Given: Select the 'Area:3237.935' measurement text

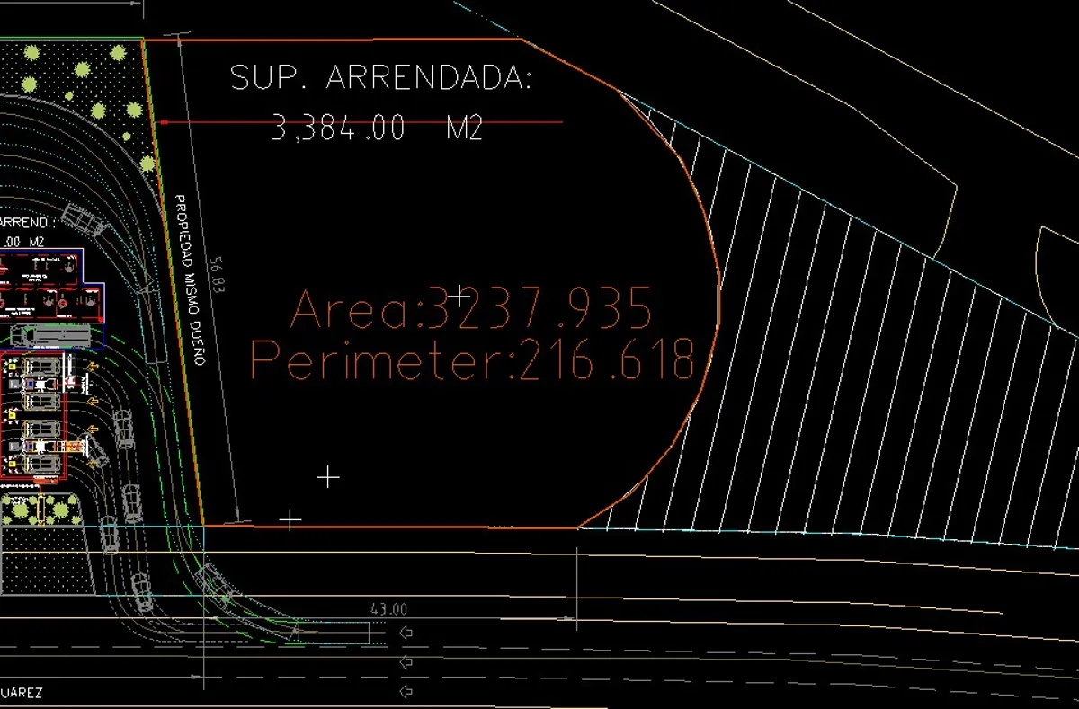Looking at the screenshot, I should point(471,309).
